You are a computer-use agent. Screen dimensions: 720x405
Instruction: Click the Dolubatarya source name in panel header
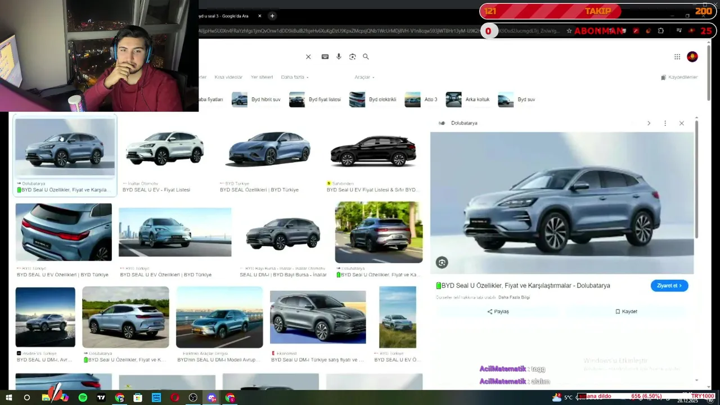coord(464,123)
